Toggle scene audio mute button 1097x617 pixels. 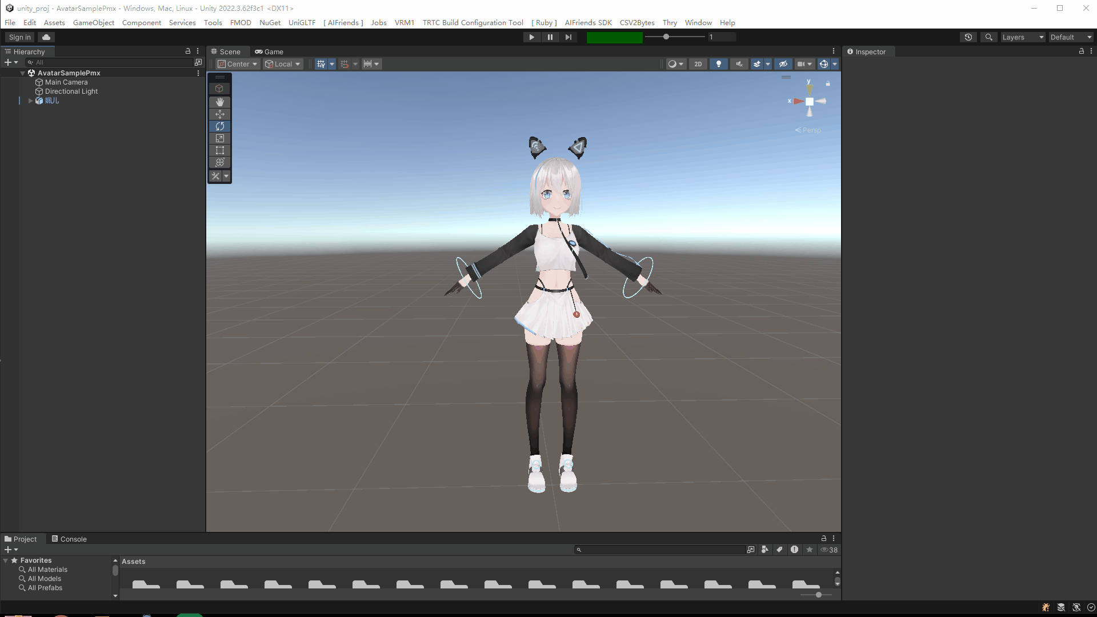coord(739,64)
